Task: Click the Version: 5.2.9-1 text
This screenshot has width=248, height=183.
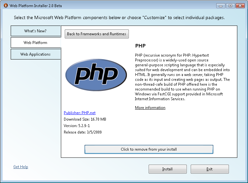Action: point(77,126)
